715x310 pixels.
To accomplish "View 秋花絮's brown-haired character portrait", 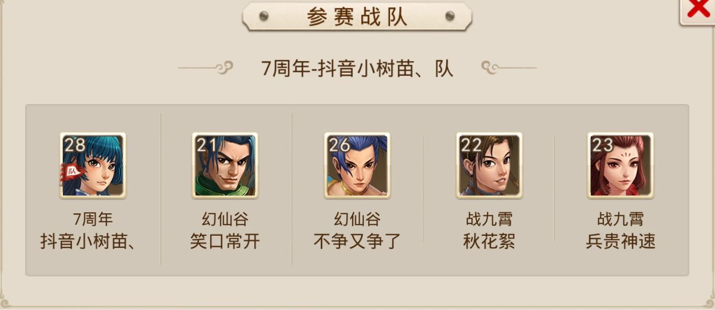I will [489, 165].
